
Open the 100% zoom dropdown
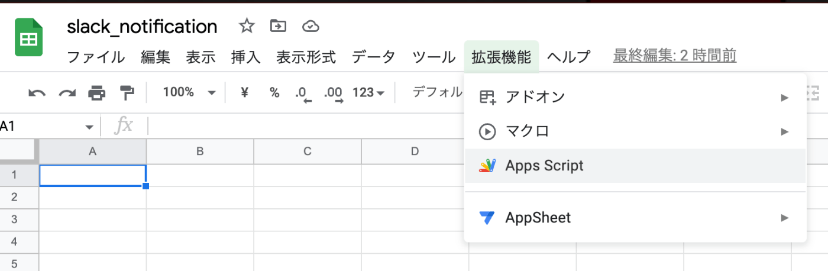(189, 92)
